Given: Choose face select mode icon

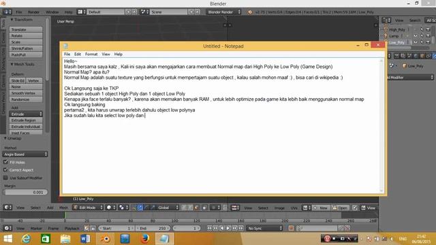Looking at the screenshot, I should [196, 208].
